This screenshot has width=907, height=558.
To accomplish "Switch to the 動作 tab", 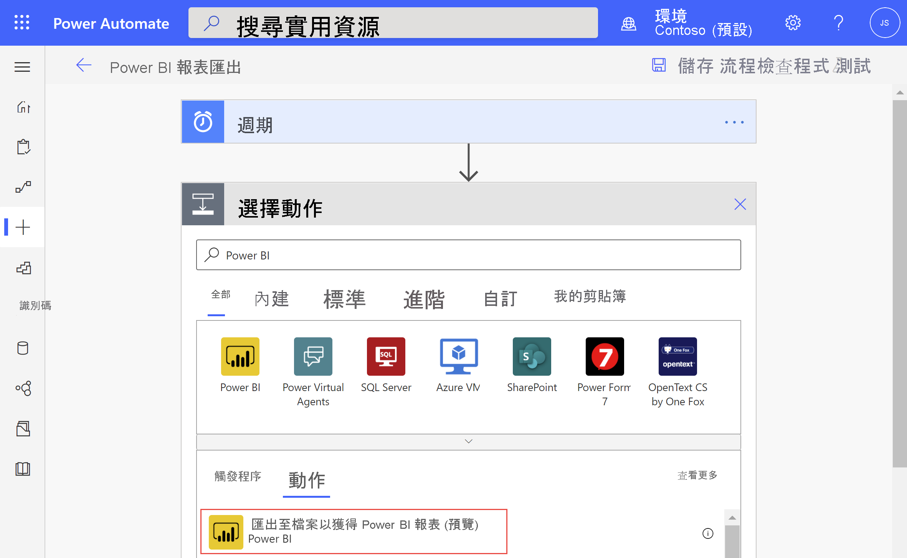I will (306, 480).
